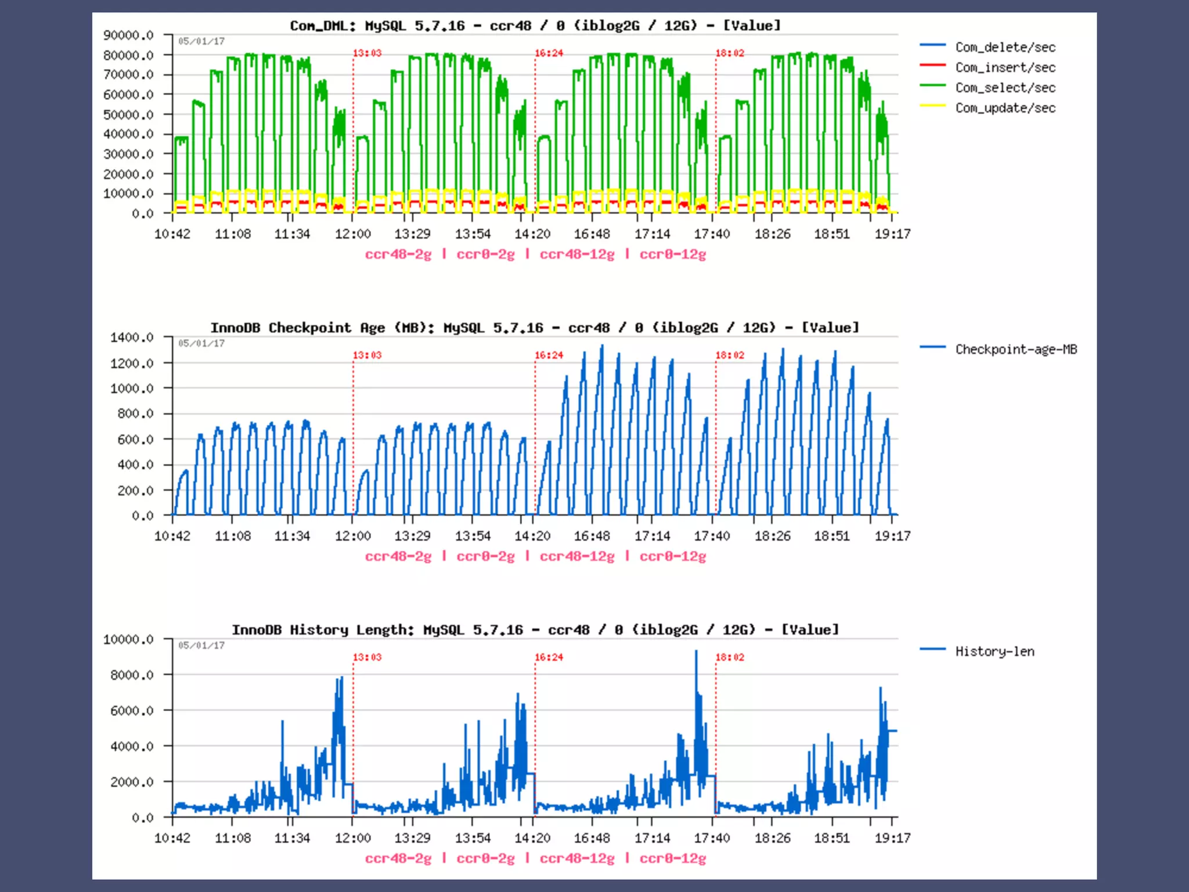The image size is (1189, 892).
Task: Click the 13:03 marker in Com_DML chart
Action: pyautogui.click(x=367, y=53)
